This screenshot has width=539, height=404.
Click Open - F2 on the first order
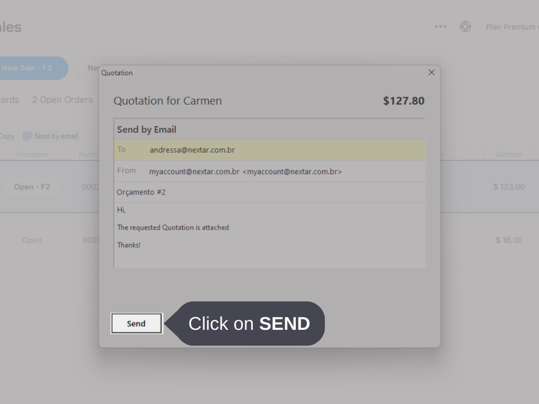pyautogui.click(x=32, y=187)
